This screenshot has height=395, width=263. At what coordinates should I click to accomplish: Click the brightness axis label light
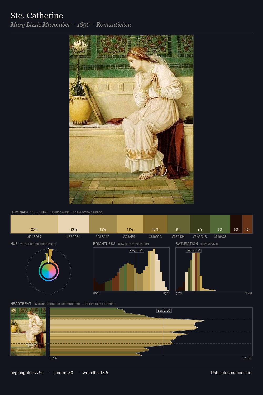click(x=166, y=293)
